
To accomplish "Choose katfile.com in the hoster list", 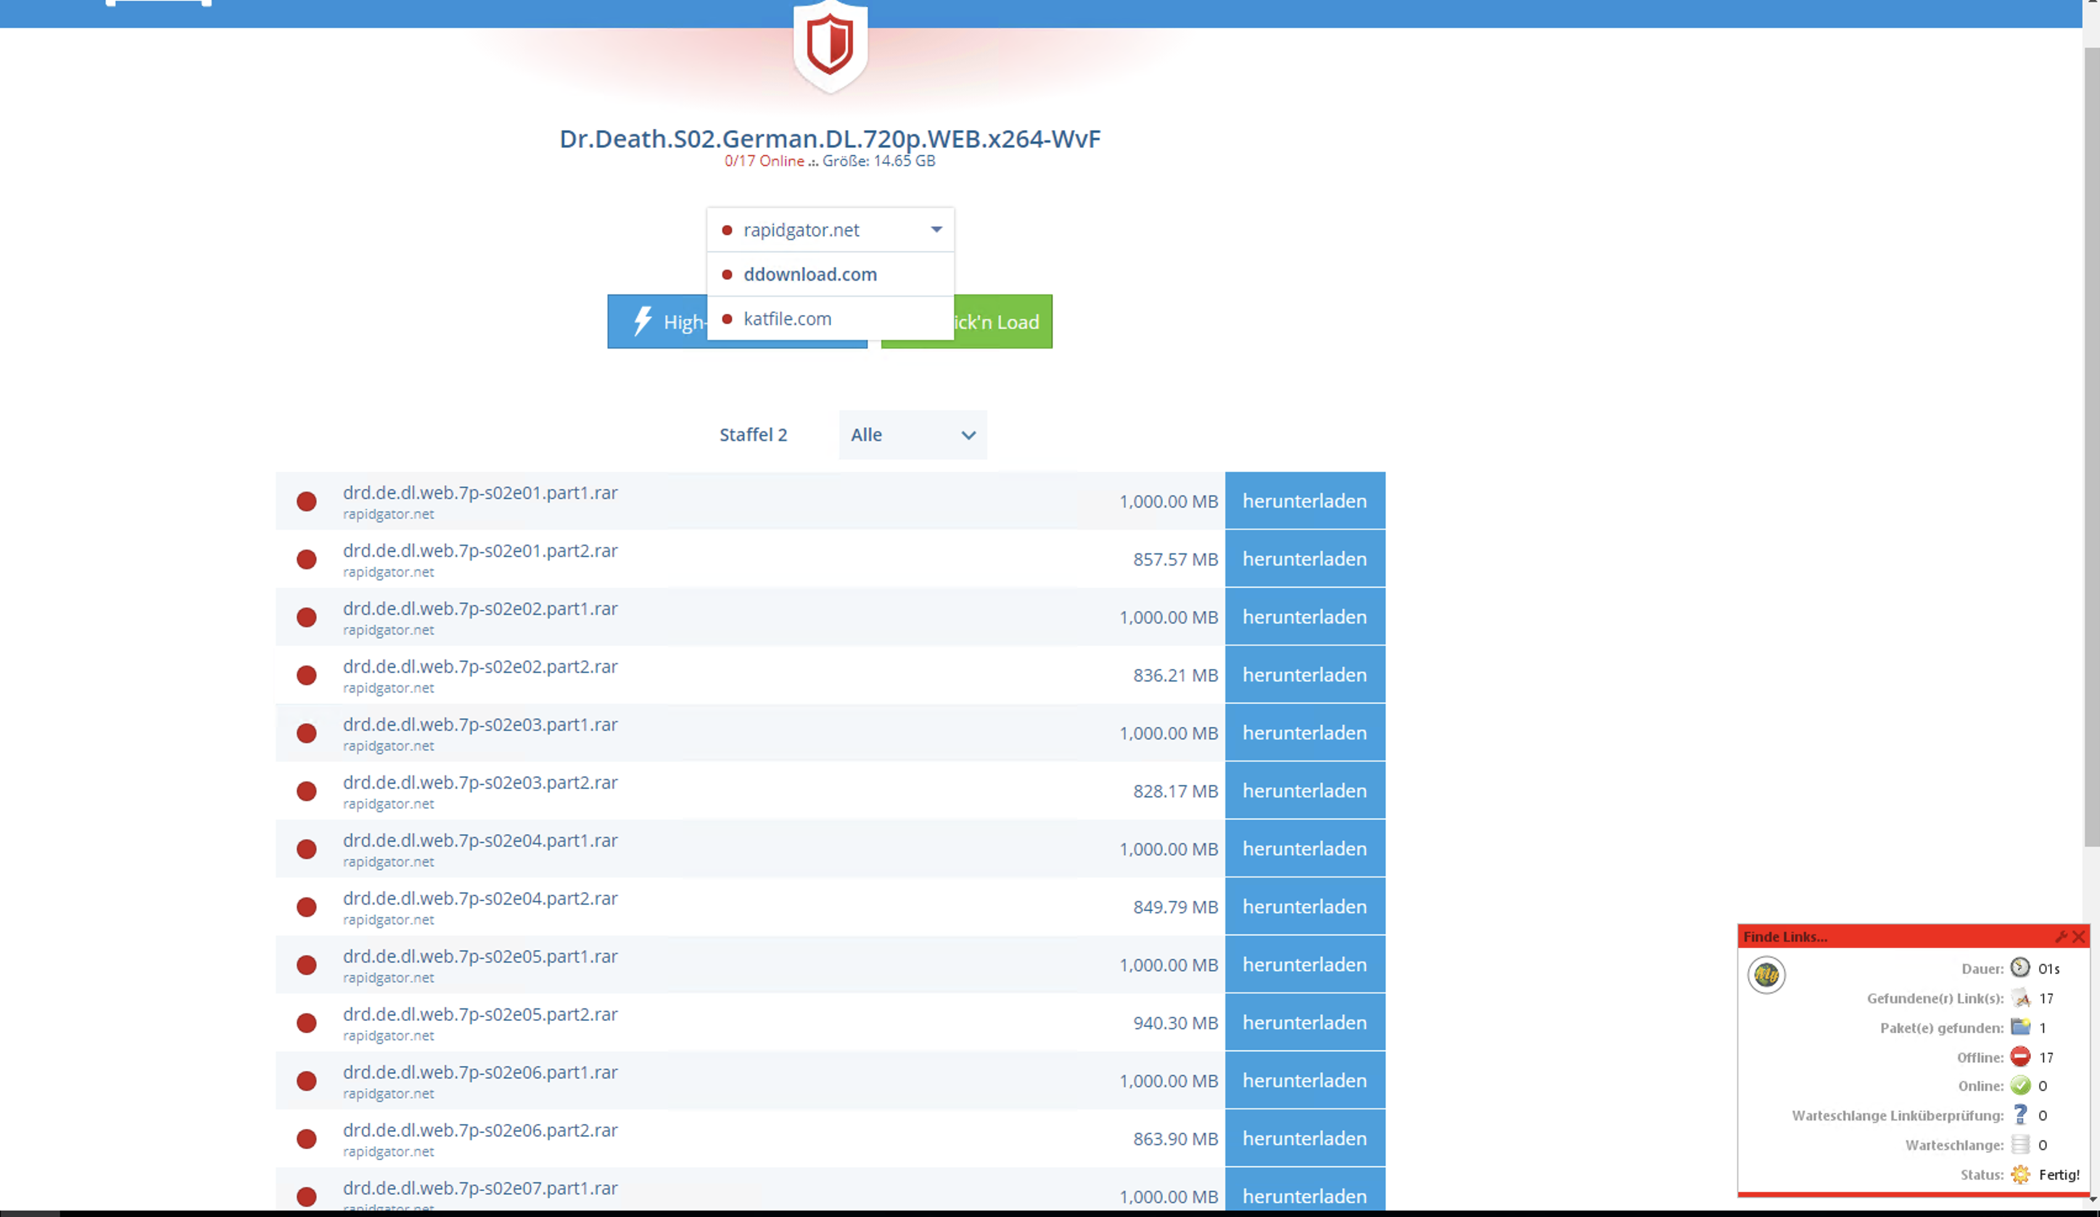I will pyautogui.click(x=787, y=318).
